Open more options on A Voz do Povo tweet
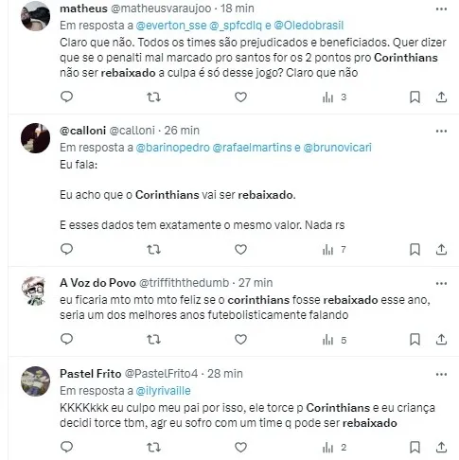The image size is (459, 460). pos(441,283)
